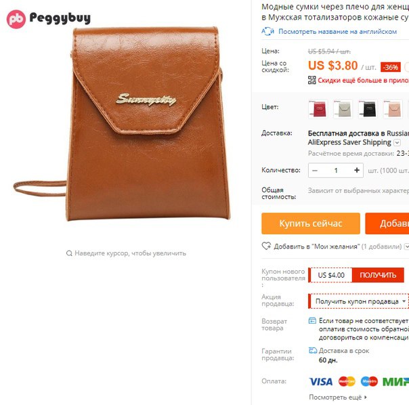Click the heart icon to add to wishlist
Viewport: 409px width, 405px height.
pyautogui.click(x=266, y=246)
